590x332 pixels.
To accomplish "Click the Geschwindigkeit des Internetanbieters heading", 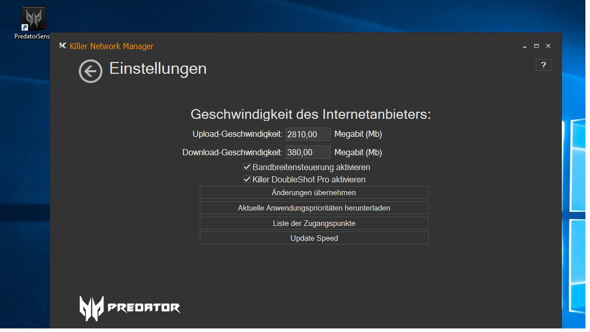I will (x=310, y=114).
